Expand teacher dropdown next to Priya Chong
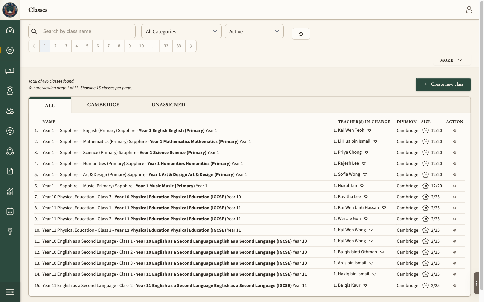Viewport: 484px width, 302px height. (367, 153)
